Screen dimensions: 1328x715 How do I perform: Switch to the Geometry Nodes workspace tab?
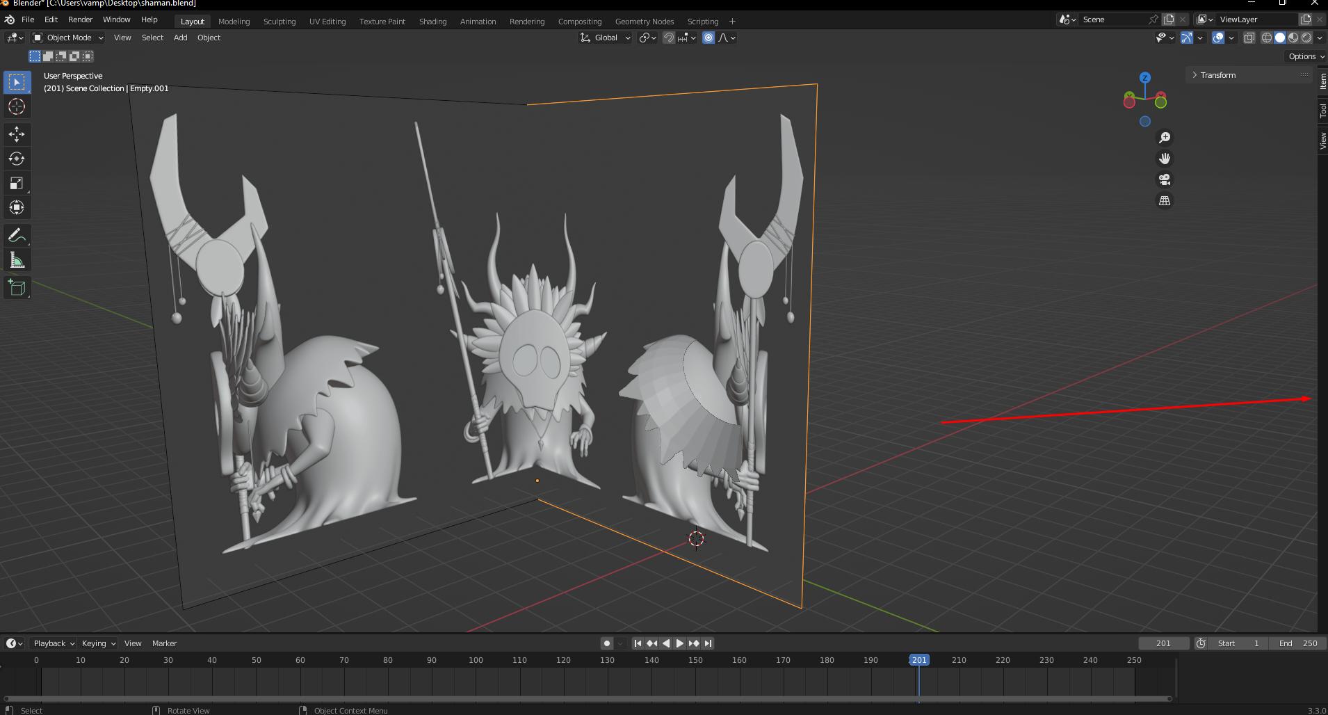click(645, 21)
